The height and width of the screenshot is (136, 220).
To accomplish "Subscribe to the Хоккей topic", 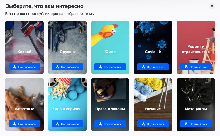I will (x=24, y=67).
